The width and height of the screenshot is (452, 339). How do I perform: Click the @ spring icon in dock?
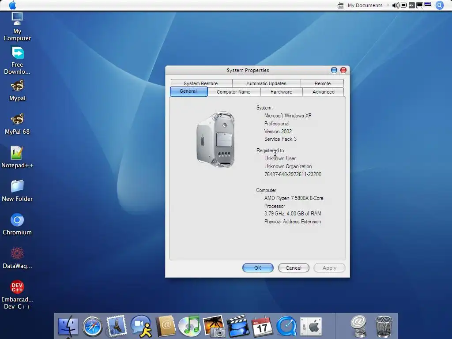tap(358, 326)
